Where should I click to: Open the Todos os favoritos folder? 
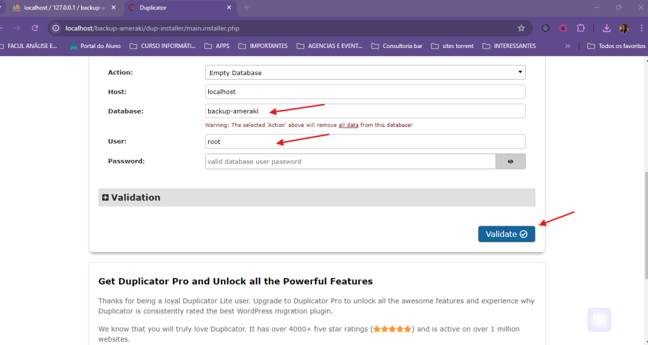pos(616,46)
